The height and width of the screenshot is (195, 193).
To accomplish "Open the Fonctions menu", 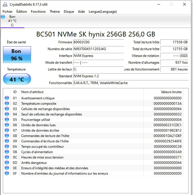I will [38, 12].
